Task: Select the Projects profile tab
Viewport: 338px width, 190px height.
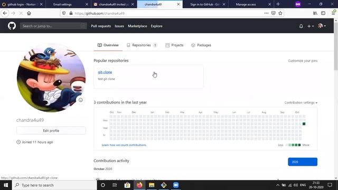Action: coord(174,45)
